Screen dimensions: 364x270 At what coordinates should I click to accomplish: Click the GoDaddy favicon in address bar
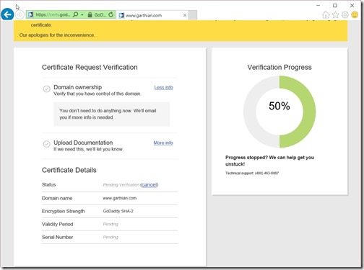pyautogui.click(x=30, y=15)
